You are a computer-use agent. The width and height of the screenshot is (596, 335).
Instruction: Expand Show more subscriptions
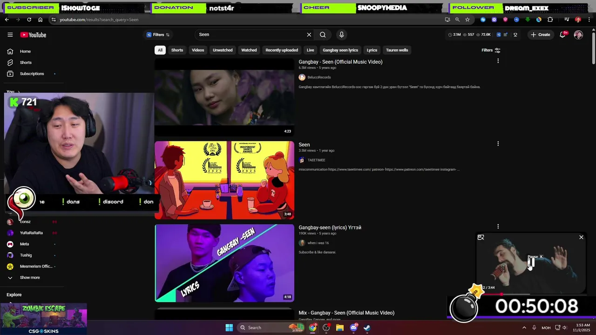30,277
